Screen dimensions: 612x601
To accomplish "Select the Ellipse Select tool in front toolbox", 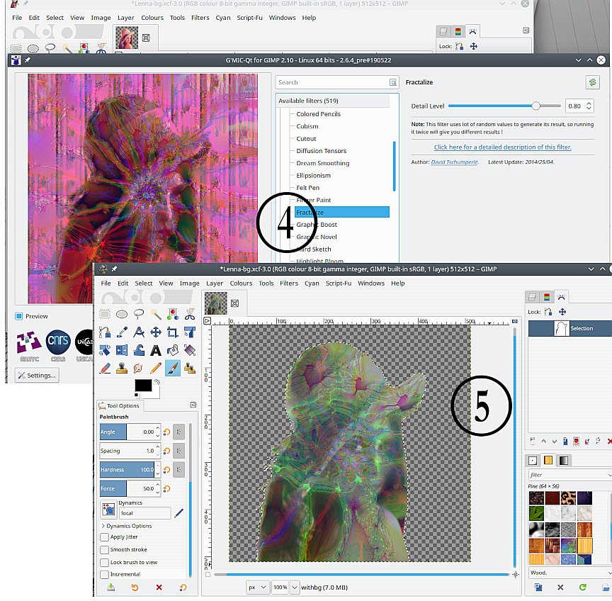I will [x=122, y=315].
